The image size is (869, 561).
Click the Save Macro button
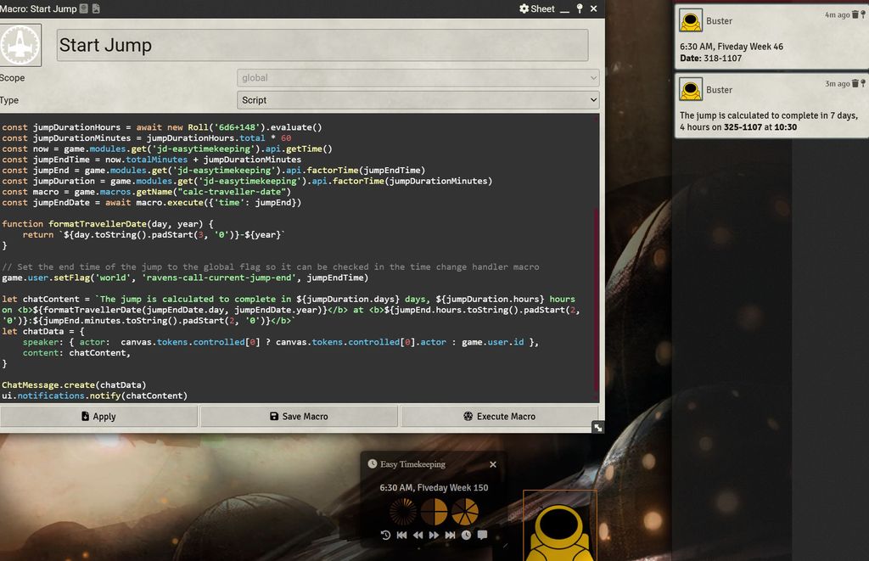[x=299, y=417]
